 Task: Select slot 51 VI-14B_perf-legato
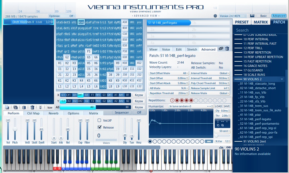click(169, 23)
